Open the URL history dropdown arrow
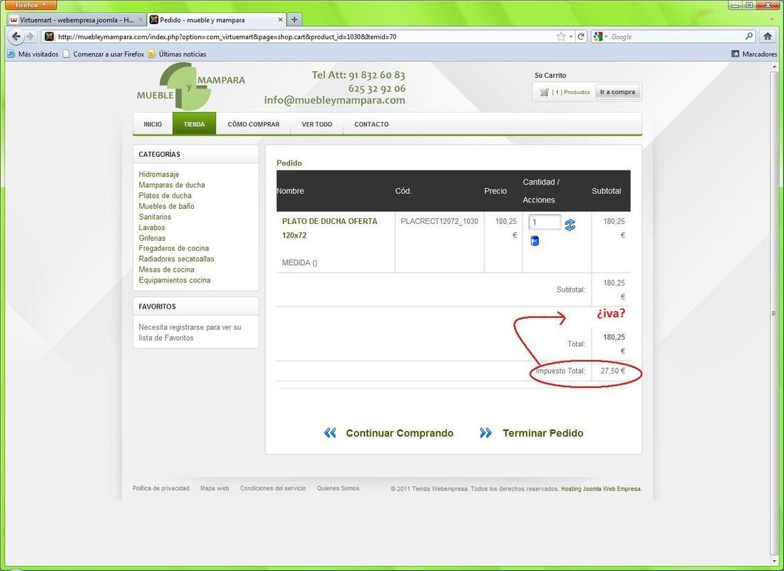 coord(570,36)
